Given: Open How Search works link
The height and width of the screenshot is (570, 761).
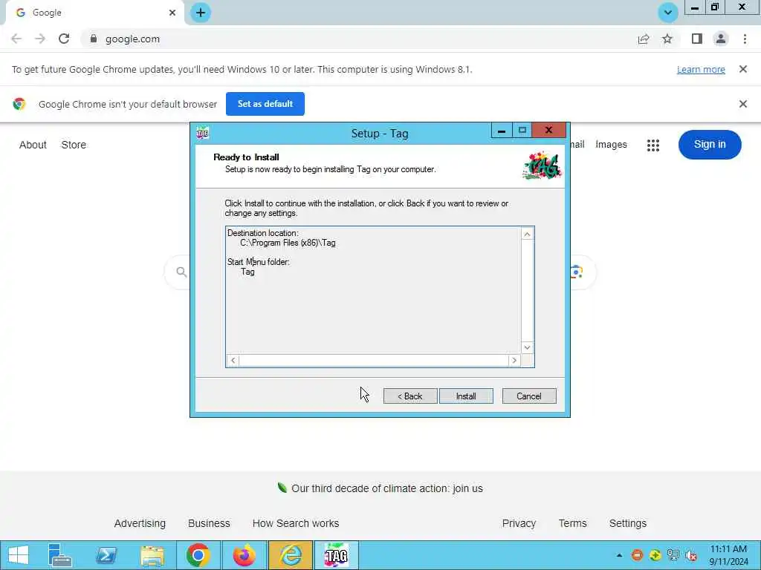Looking at the screenshot, I should pos(296,523).
